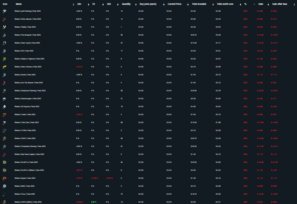This screenshot has height=204, width=297.
Task: Select 'Sticker | Team Liquid | Paris 2023' name
Action: [x=27, y=43]
